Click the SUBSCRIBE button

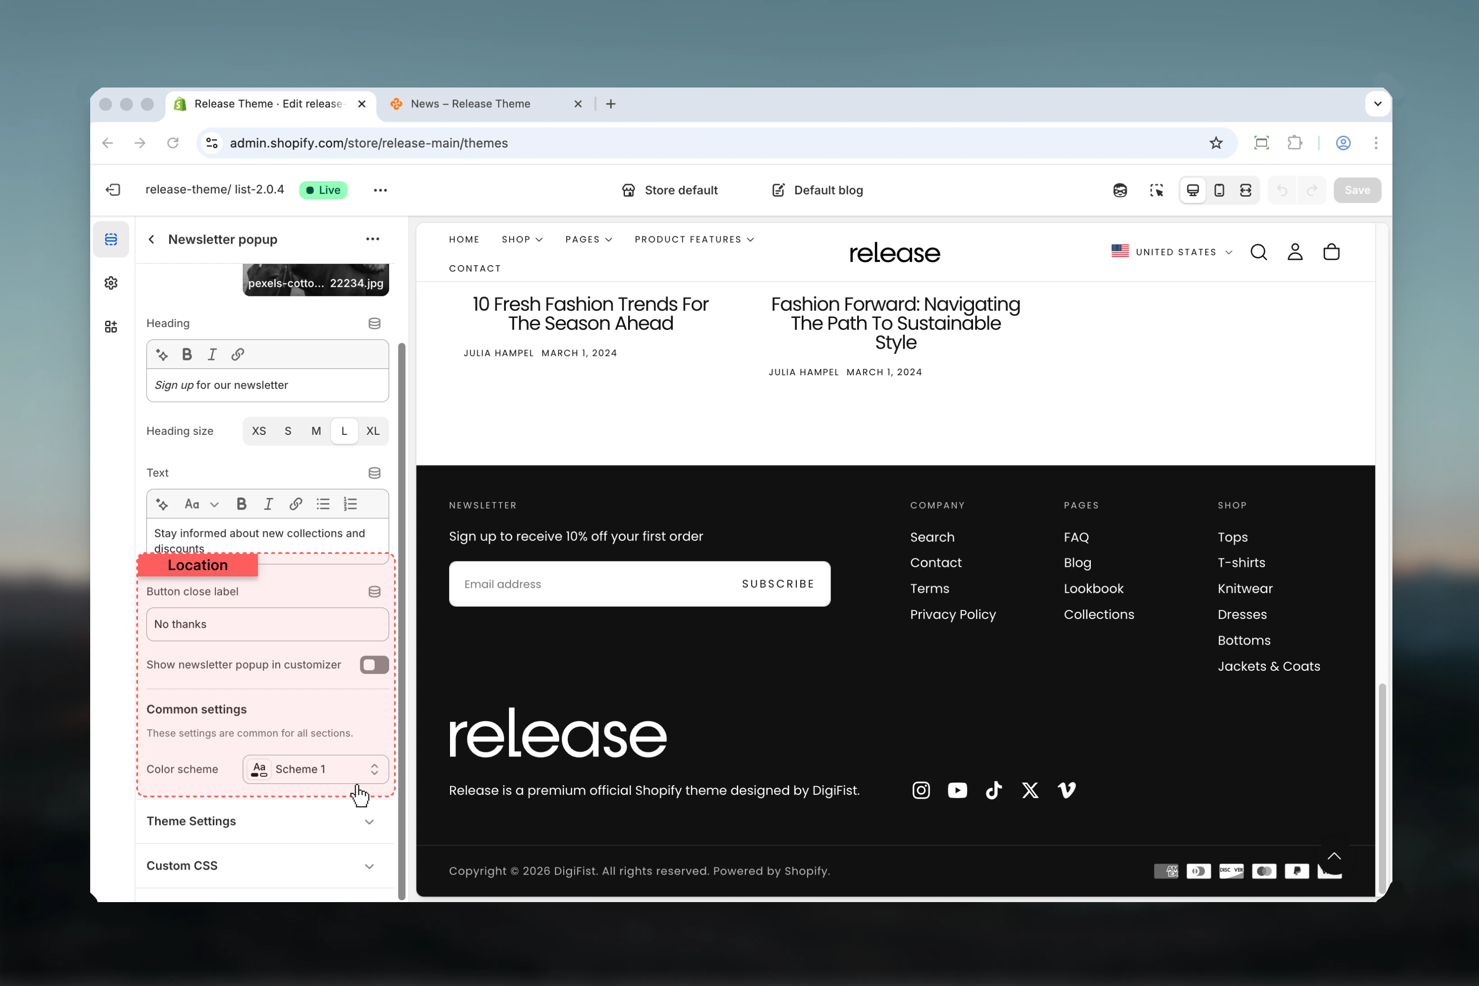[x=777, y=584]
